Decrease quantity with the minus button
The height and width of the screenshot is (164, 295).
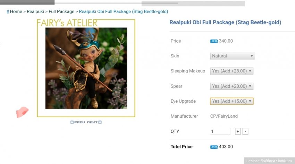pos(245,131)
